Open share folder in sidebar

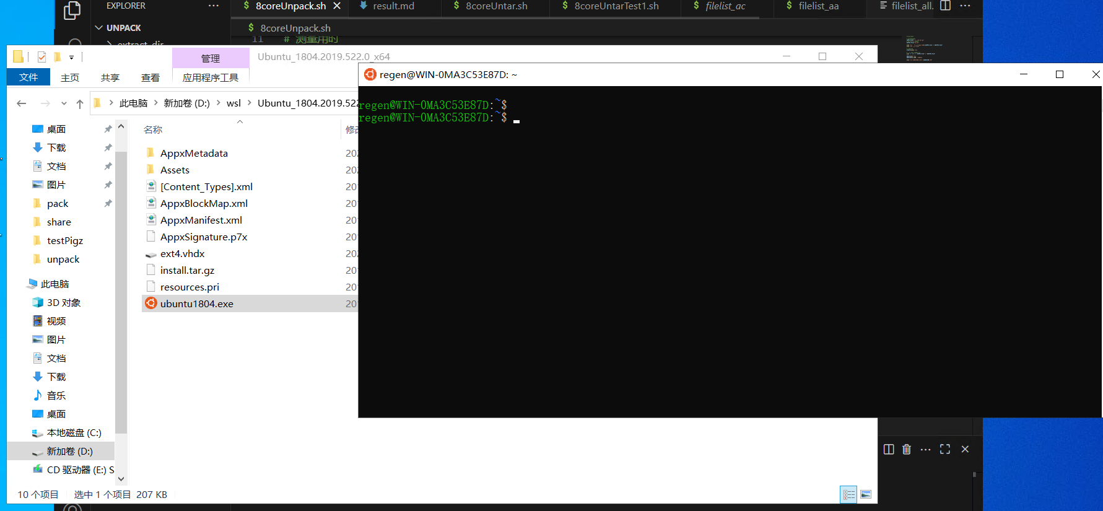coord(59,222)
